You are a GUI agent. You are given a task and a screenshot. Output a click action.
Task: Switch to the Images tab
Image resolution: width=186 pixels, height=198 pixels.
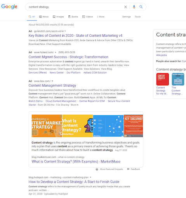point(58,17)
